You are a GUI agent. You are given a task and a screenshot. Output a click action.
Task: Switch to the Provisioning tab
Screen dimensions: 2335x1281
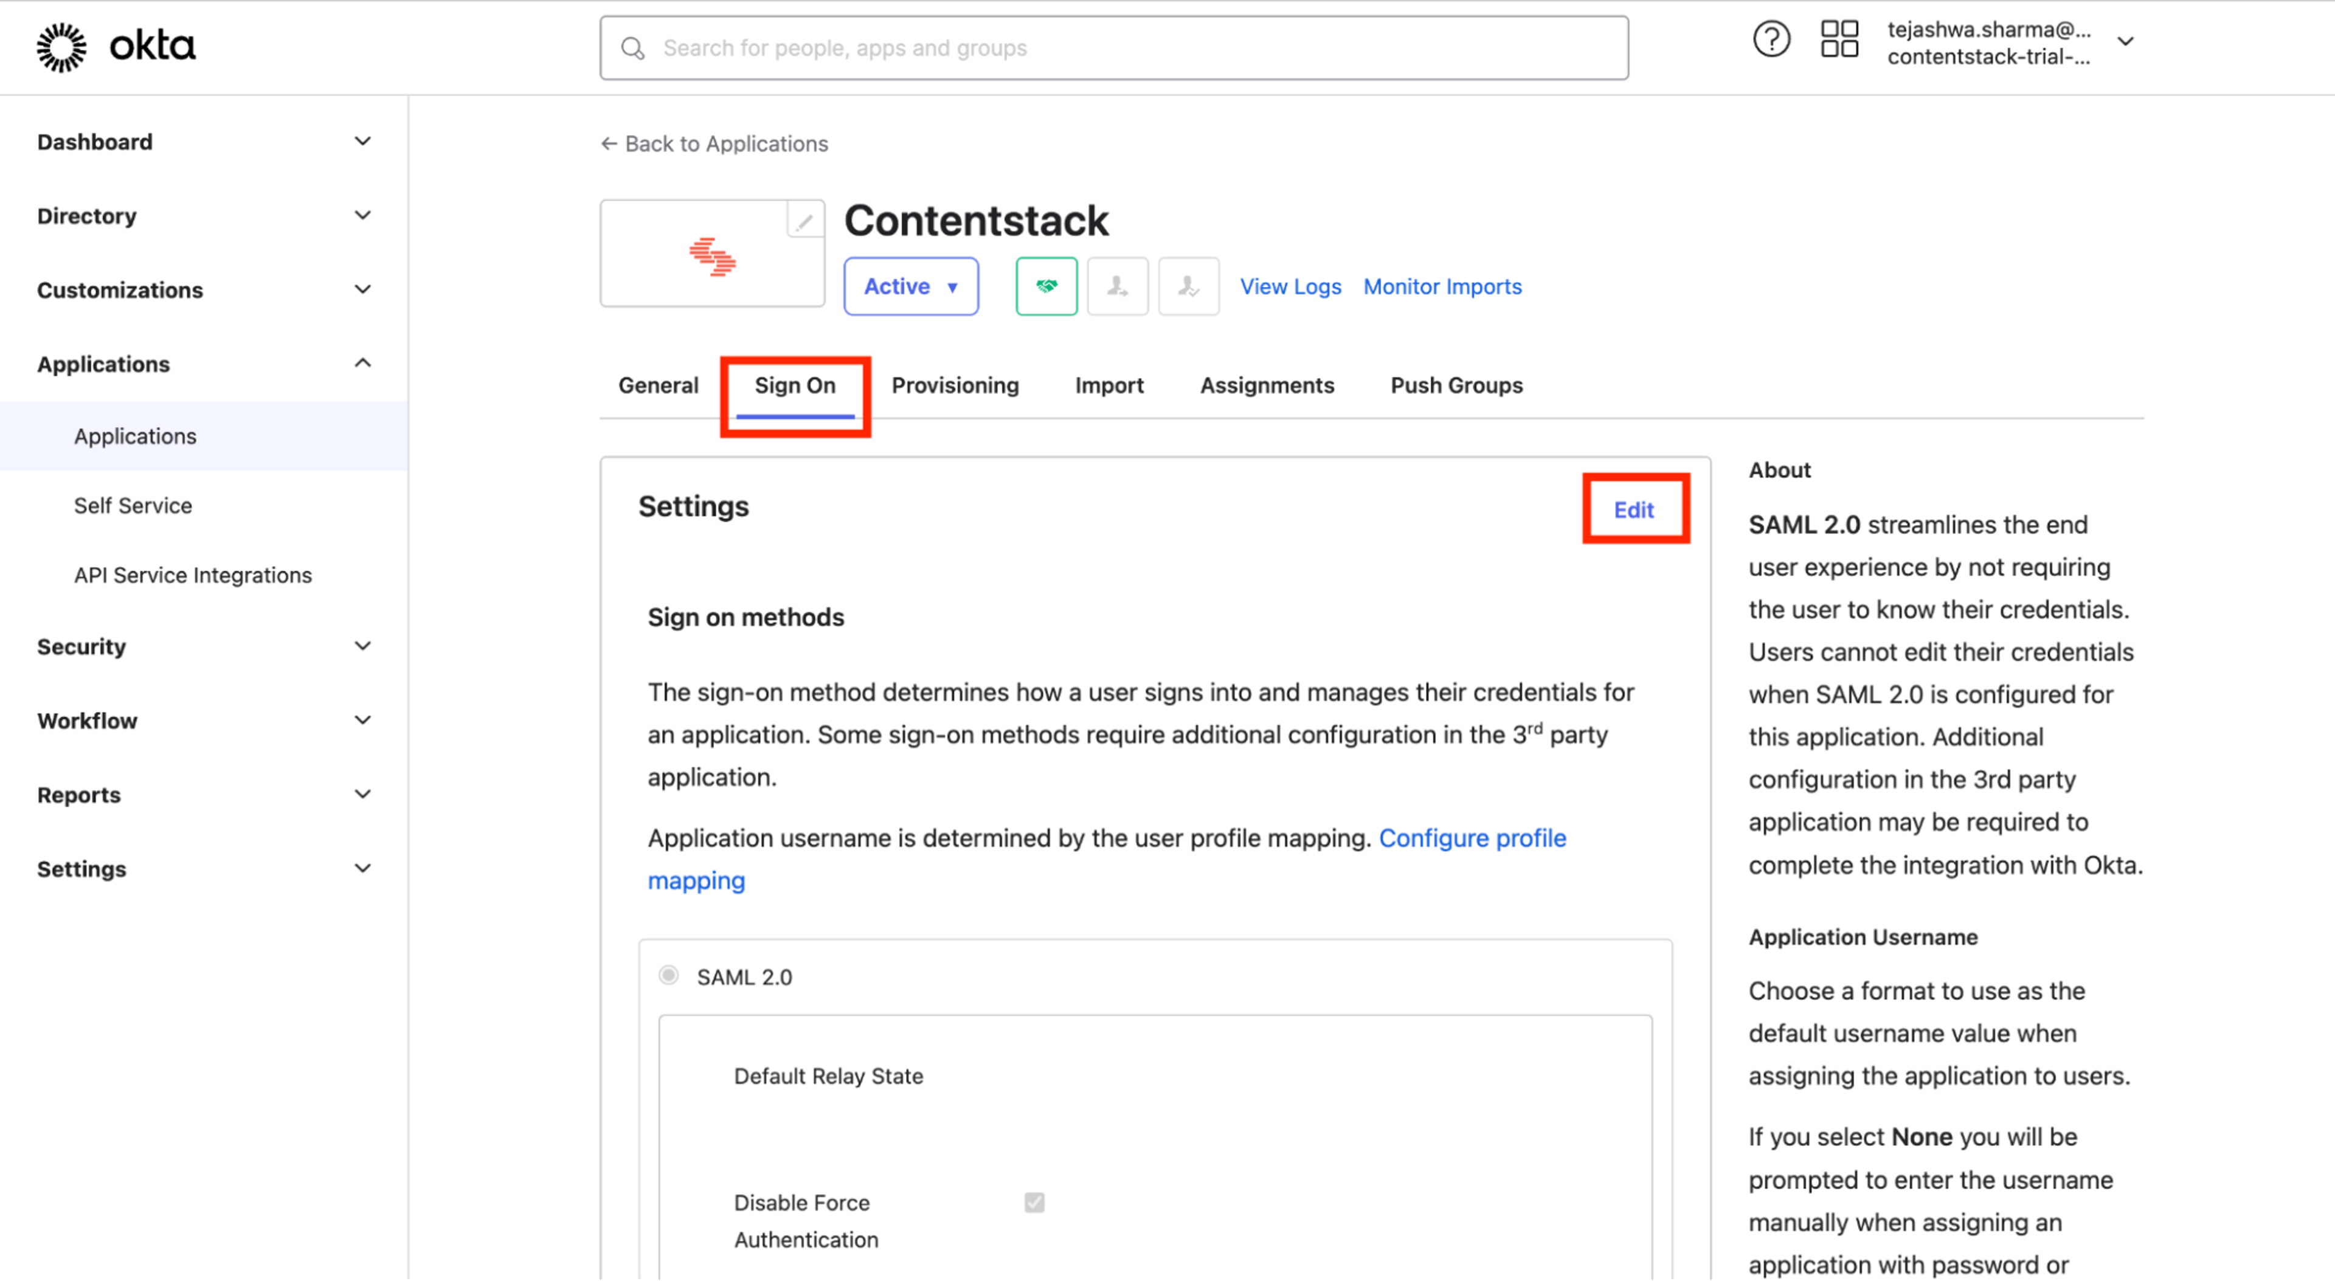[955, 385]
